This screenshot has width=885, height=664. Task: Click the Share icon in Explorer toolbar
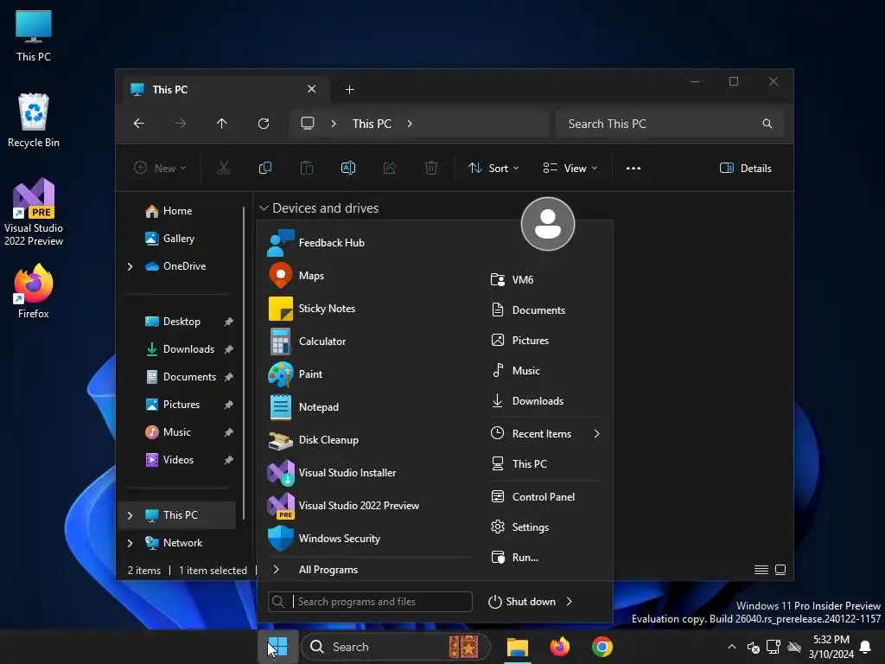[x=390, y=169]
